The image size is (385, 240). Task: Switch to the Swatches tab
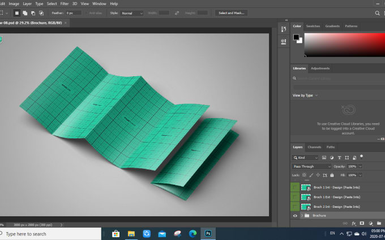[x=313, y=26]
